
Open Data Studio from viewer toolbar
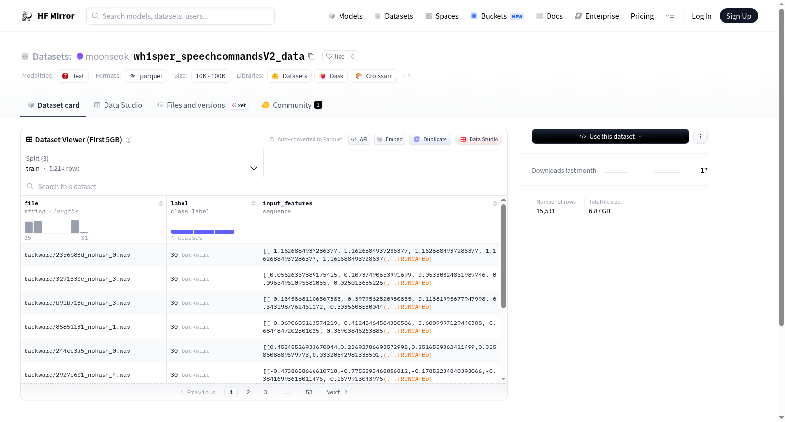click(x=479, y=139)
